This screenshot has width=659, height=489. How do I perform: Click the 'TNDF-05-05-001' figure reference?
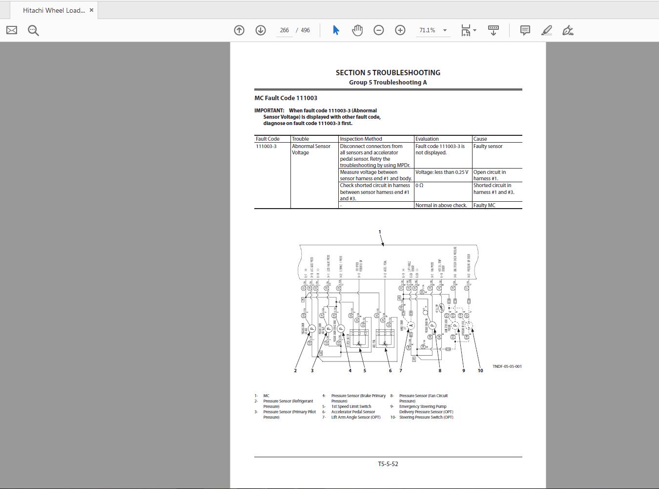click(x=507, y=366)
